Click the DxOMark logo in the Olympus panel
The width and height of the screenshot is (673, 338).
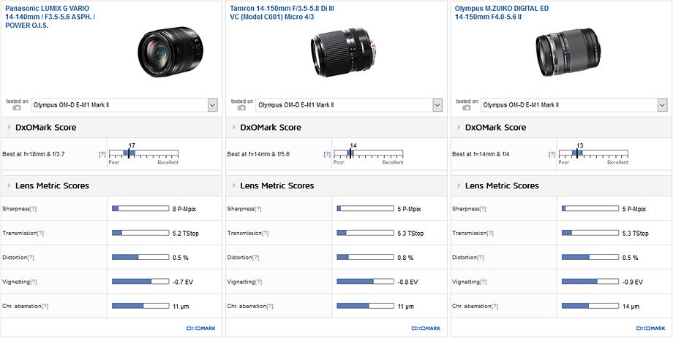point(650,329)
